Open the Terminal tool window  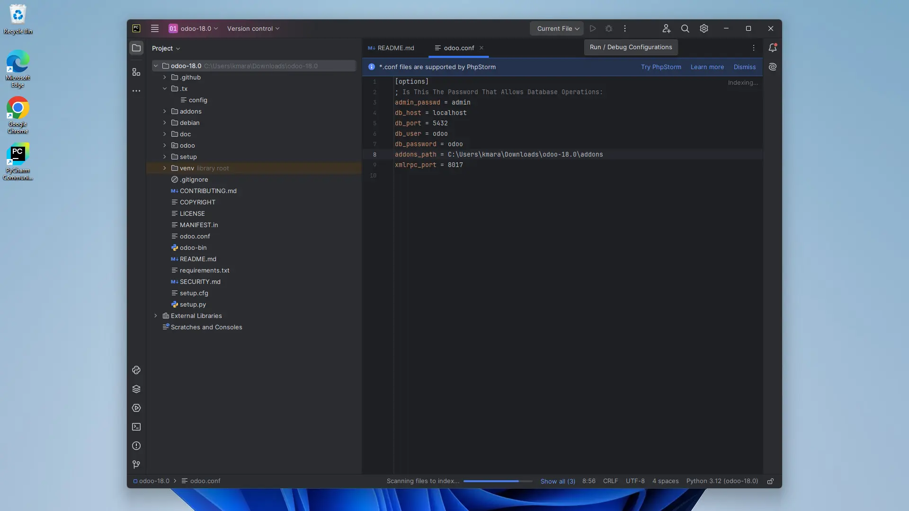136,427
